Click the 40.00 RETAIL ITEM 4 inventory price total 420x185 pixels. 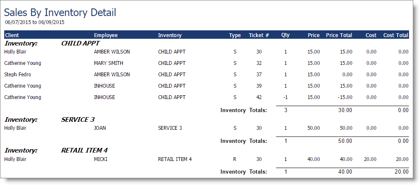346,172
